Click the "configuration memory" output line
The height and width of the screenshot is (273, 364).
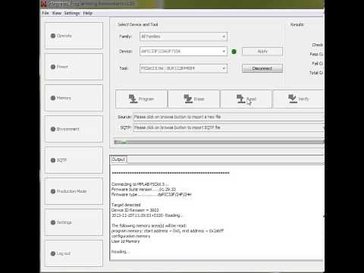click(x=130, y=236)
